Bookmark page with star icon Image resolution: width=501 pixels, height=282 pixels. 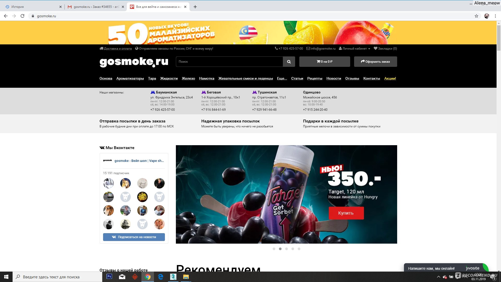point(476,16)
